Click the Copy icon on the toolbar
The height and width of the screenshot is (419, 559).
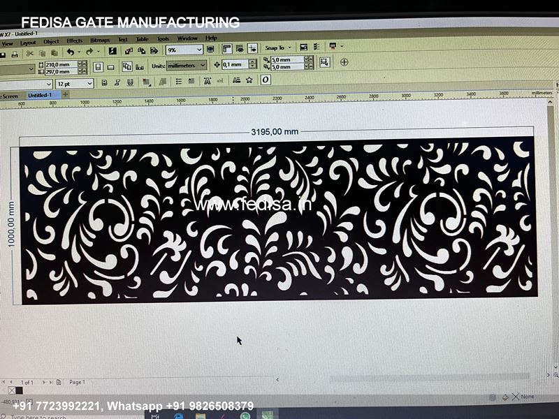(x=41, y=50)
